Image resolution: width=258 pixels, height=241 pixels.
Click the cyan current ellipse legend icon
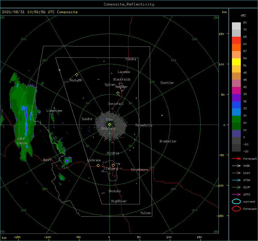(236, 201)
